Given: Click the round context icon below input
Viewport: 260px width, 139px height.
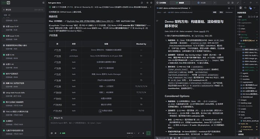Looking at the screenshot, I should [52, 133].
